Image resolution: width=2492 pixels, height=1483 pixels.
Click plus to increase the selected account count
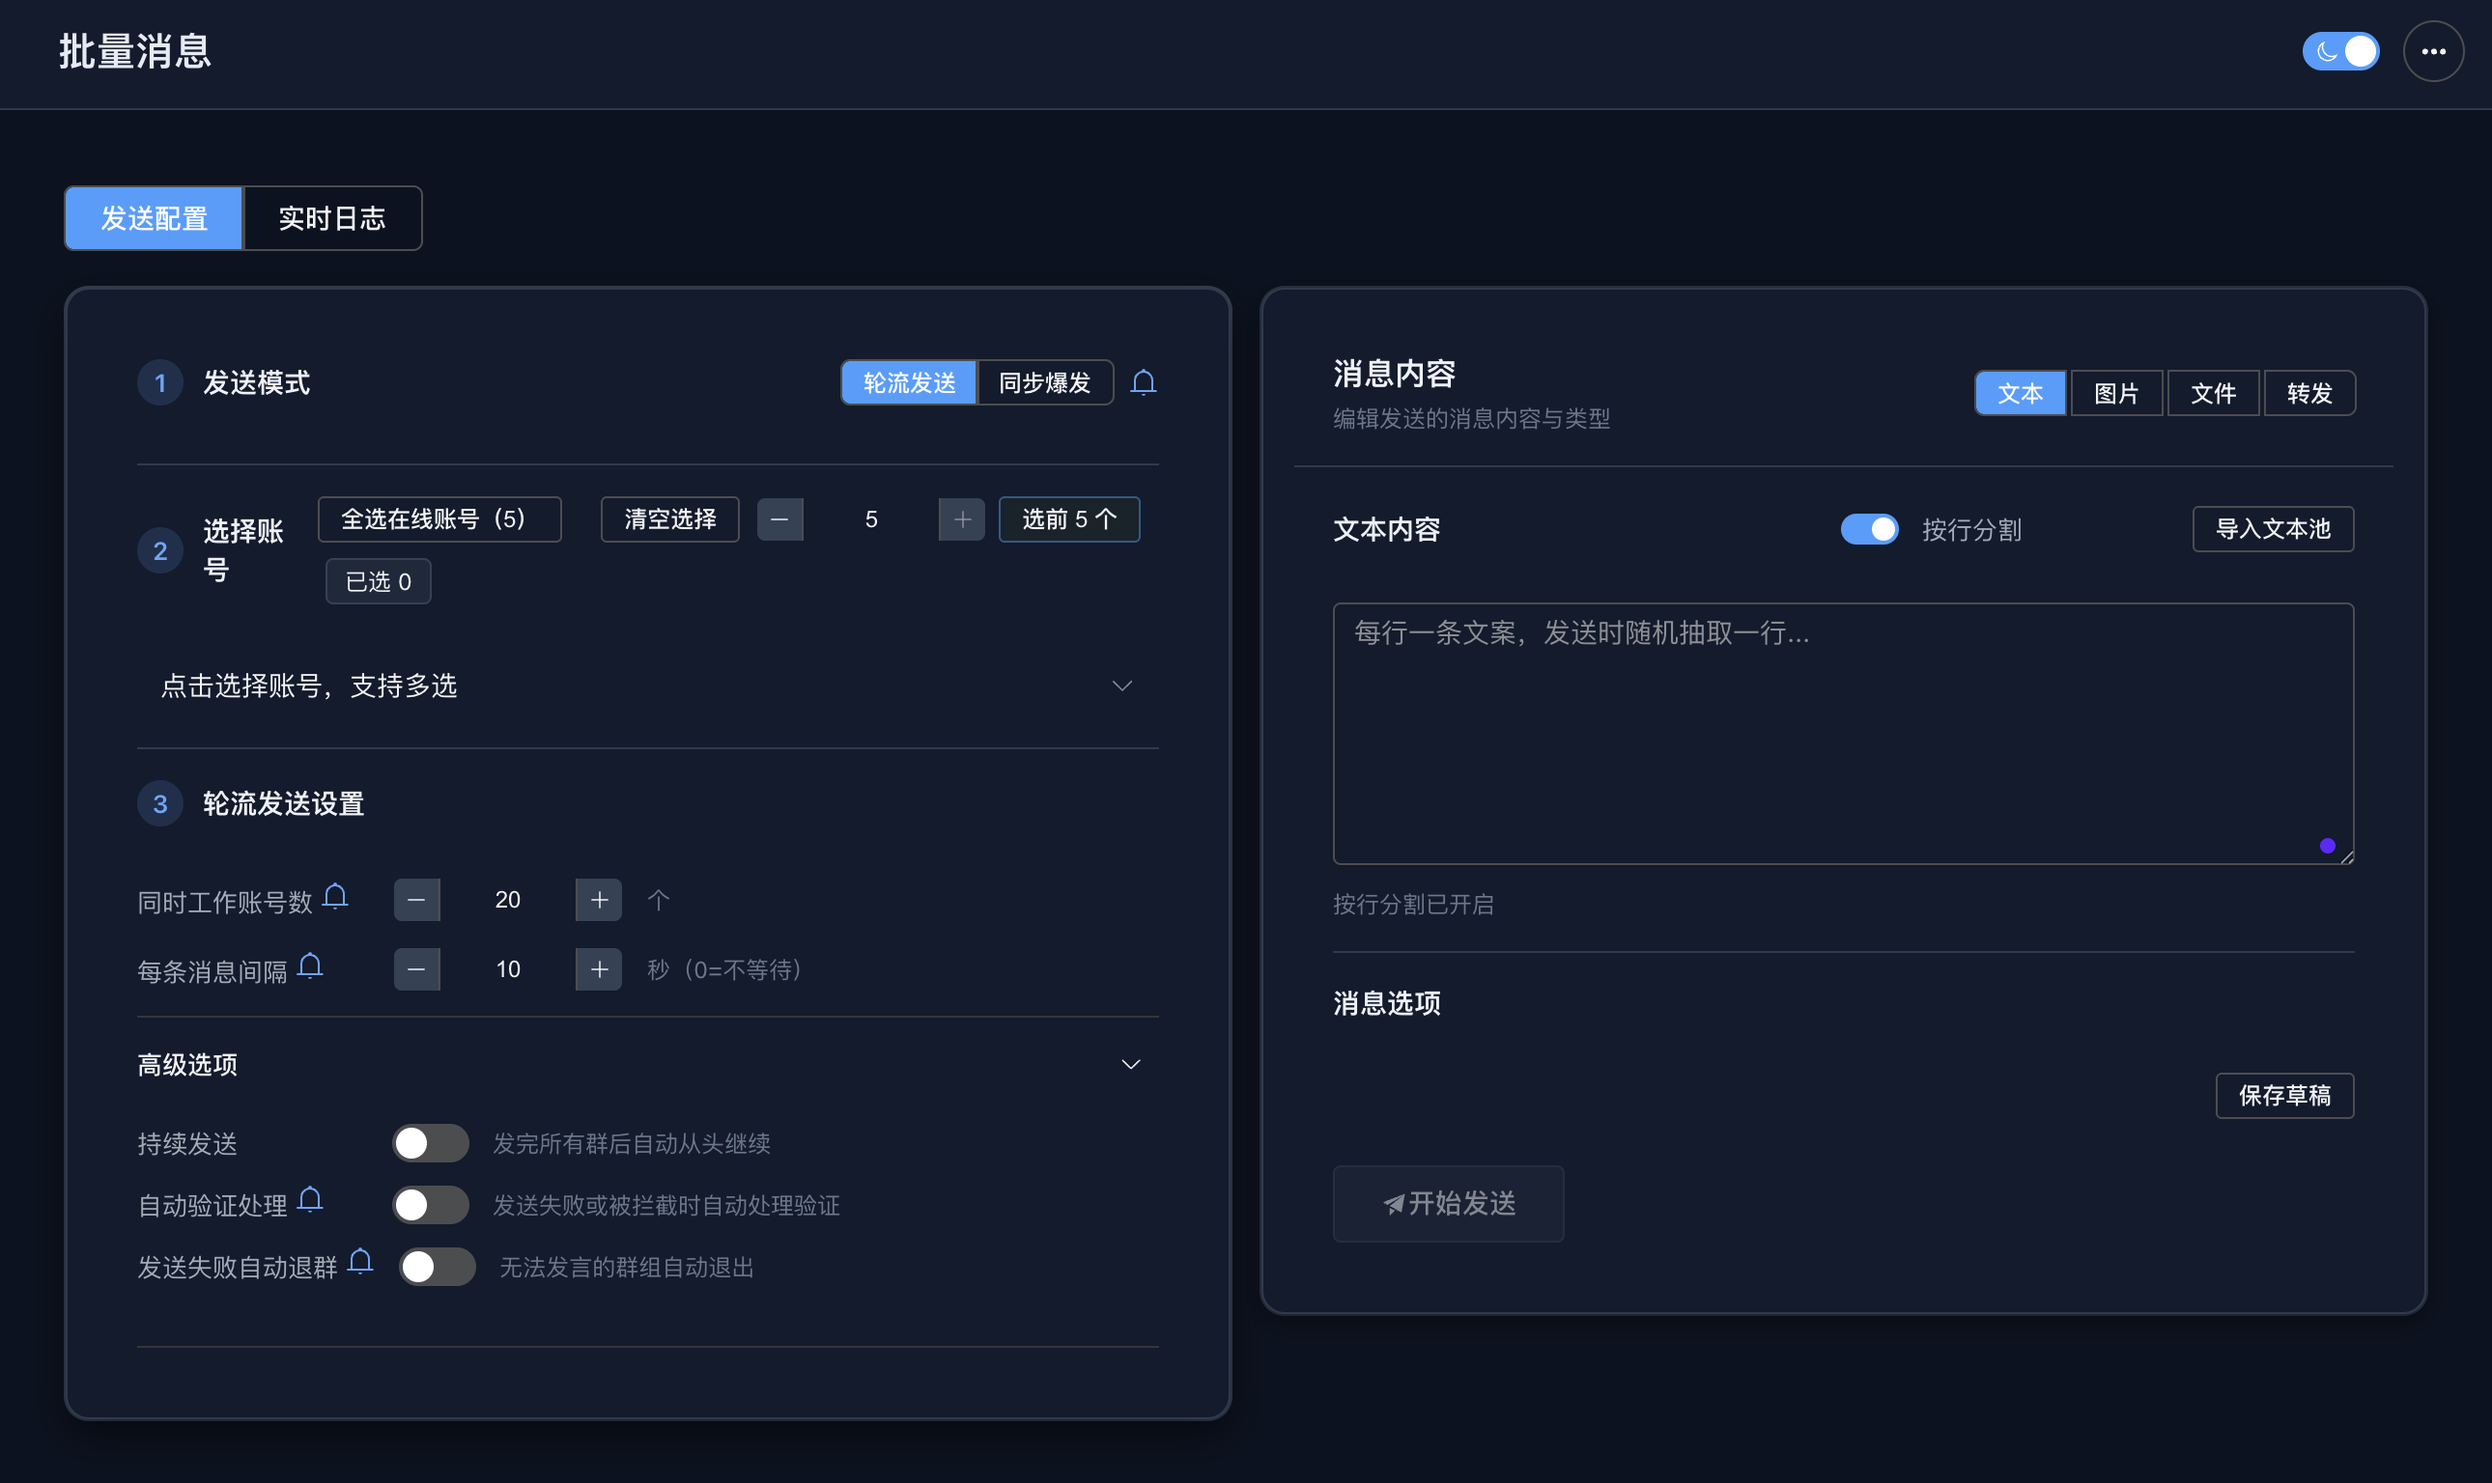[x=960, y=518]
